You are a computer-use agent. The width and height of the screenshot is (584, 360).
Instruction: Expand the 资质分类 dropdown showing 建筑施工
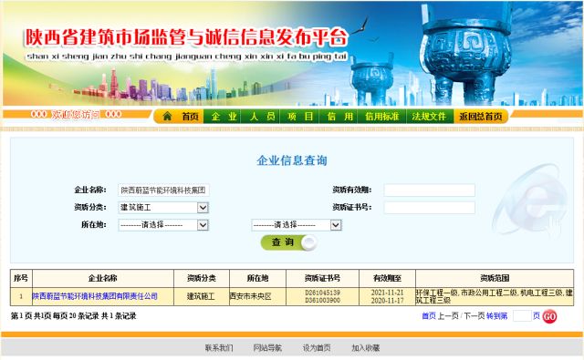[x=163, y=207]
